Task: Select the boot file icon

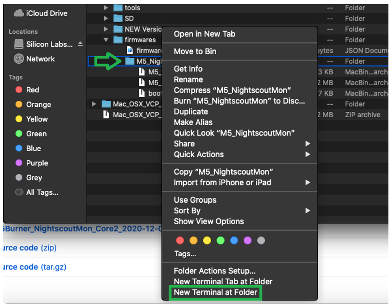Action: pos(142,94)
